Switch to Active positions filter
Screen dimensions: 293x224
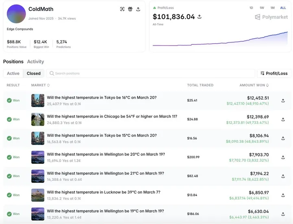click(x=13, y=73)
